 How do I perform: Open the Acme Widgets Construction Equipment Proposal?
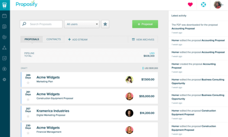point(55,98)
